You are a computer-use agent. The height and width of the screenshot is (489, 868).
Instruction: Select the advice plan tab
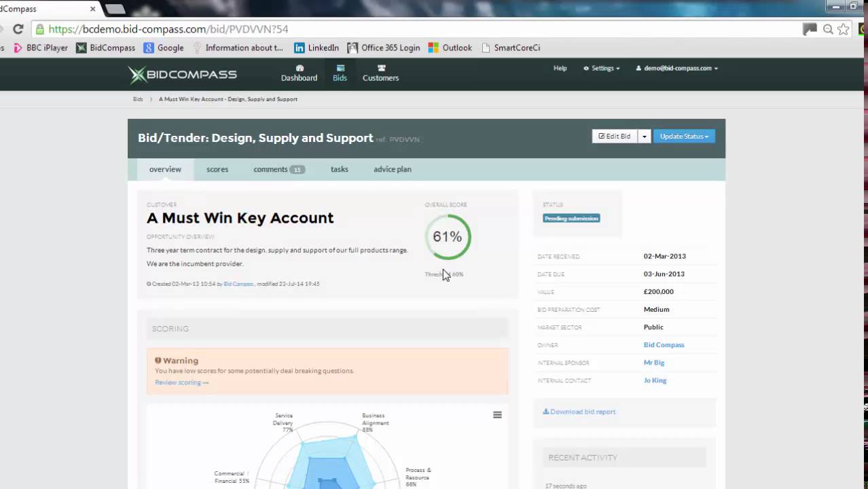coord(393,169)
